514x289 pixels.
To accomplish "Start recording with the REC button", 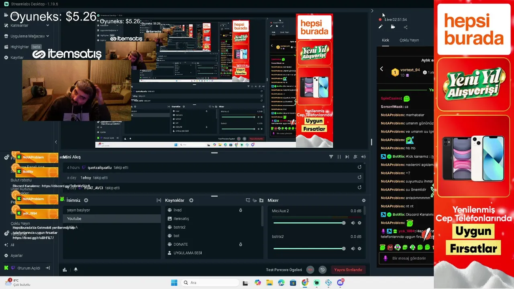I will [310, 270].
